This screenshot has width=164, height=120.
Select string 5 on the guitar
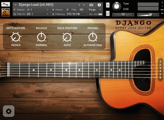pos(160,74)
